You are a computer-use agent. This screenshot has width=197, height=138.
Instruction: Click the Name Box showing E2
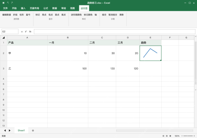[x=10, y=31]
